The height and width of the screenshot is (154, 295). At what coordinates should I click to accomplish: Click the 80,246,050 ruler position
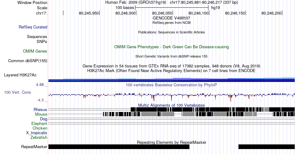pyautogui.click(x=162, y=13)
